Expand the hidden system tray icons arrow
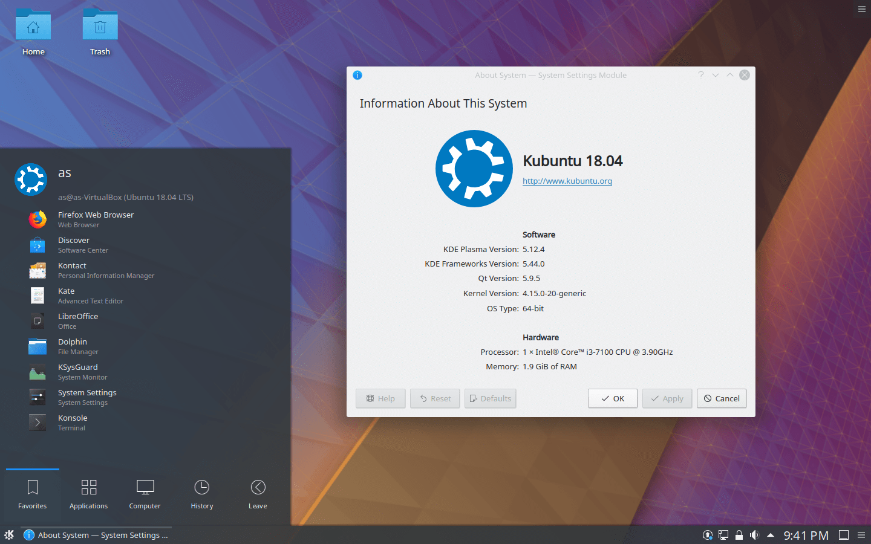This screenshot has width=871, height=544. point(770,535)
